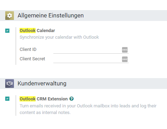Focus the Client ID input field

coord(87,50)
